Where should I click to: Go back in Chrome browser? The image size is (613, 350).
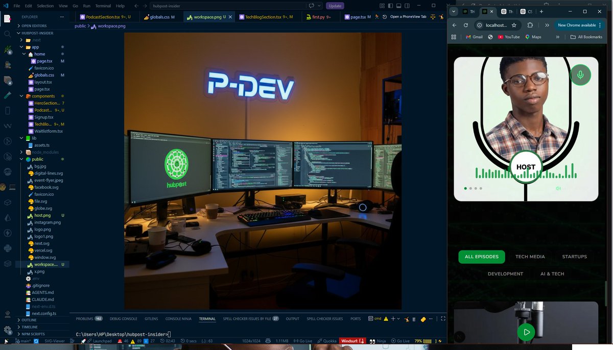pyautogui.click(x=454, y=25)
